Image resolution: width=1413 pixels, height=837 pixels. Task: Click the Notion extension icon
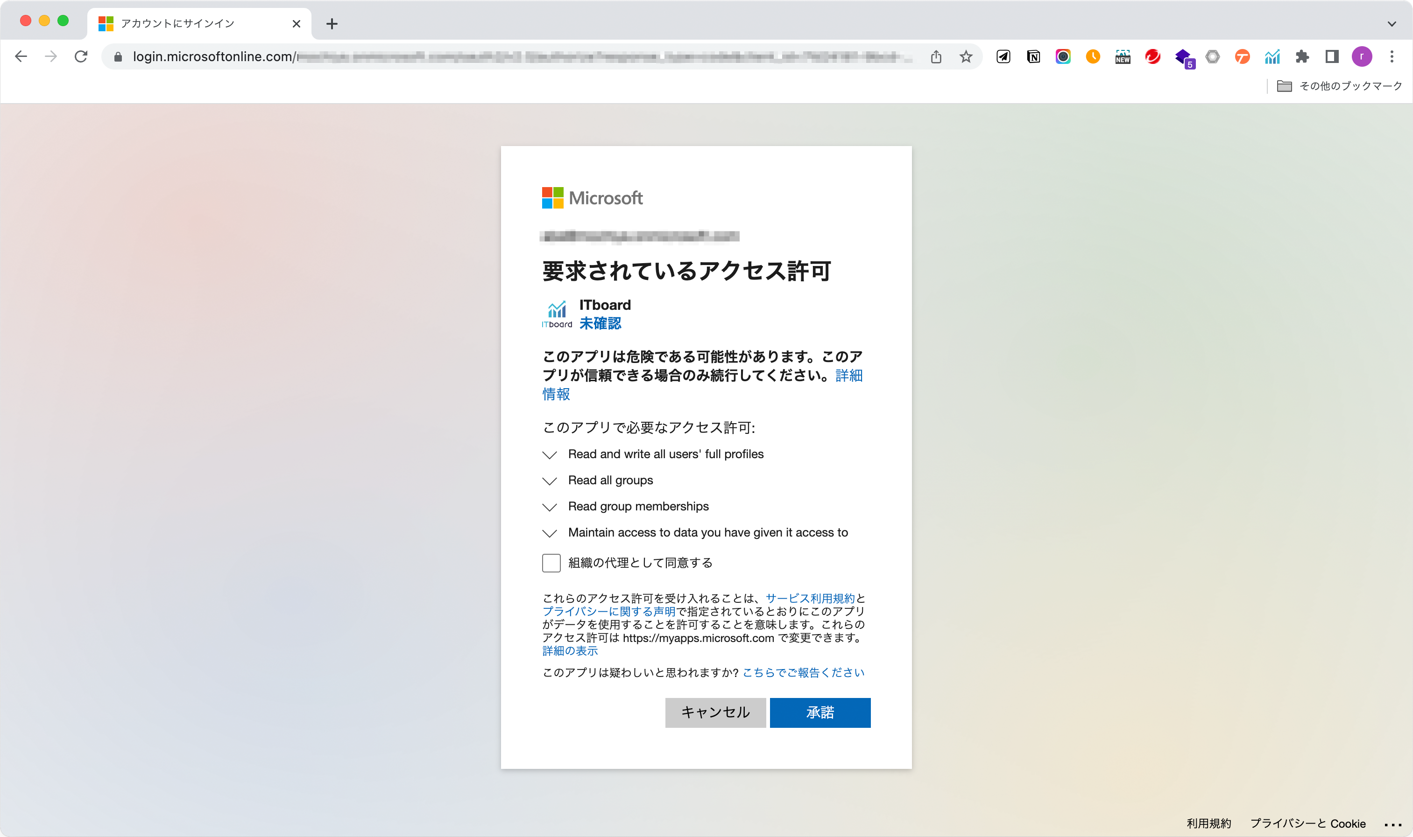(1033, 56)
